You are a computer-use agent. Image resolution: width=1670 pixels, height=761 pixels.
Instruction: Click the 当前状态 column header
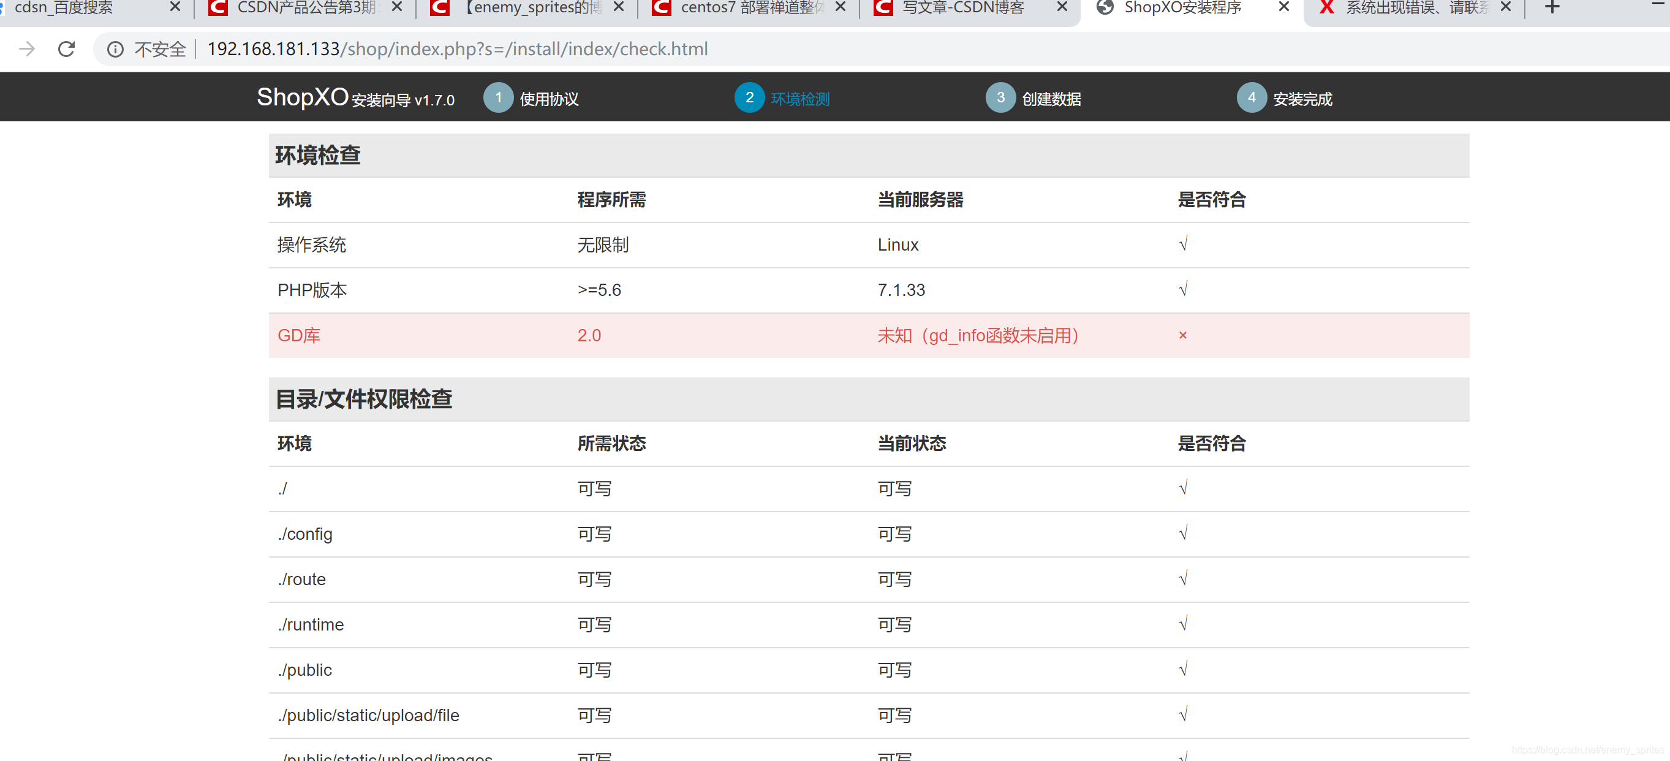(912, 444)
